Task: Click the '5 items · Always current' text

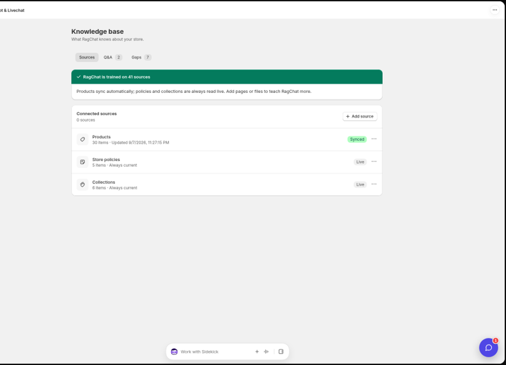Action: point(115,165)
